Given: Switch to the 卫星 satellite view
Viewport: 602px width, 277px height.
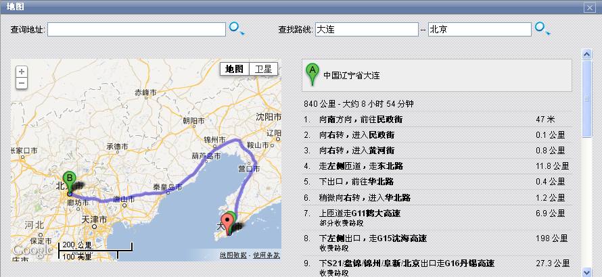Looking at the screenshot, I should [x=262, y=69].
